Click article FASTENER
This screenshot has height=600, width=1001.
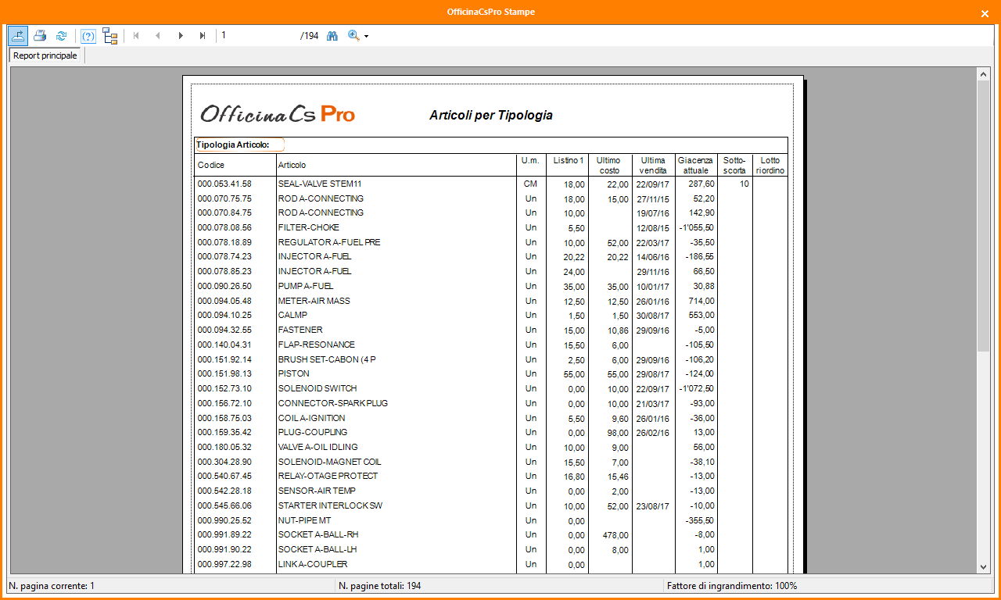pyautogui.click(x=300, y=330)
